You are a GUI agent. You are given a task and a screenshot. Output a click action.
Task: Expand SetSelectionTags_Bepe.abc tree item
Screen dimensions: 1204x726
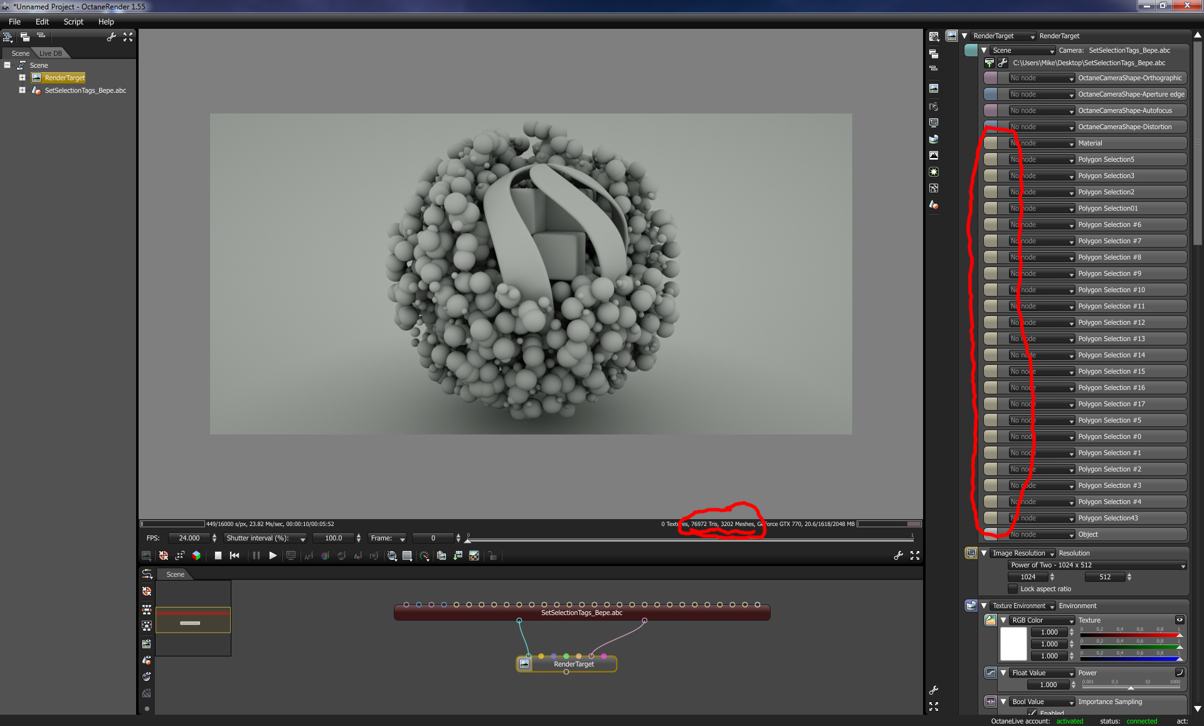click(22, 90)
